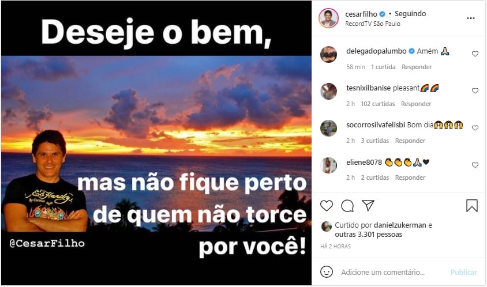Open the comment bubble icon
The height and width of the screenshot is (287, 487).
click(x=347, y=206)
